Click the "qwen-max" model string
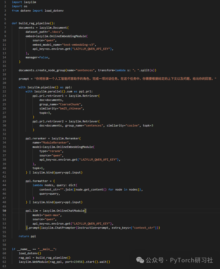 pyautogui.click(x=51, y=215)
